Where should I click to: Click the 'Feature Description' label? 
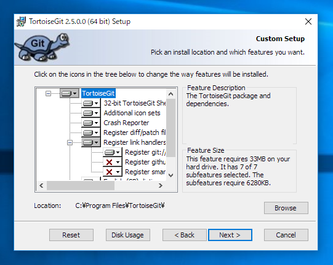click(x=216, y=88)
